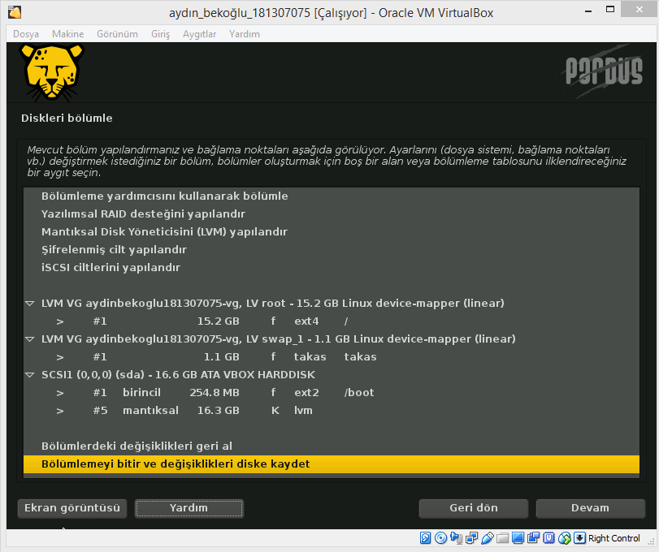Click the keyboard capture arrow icon
Image resolution: width=659 pixels, height=552 pixels.
click(x=579, y=537)
